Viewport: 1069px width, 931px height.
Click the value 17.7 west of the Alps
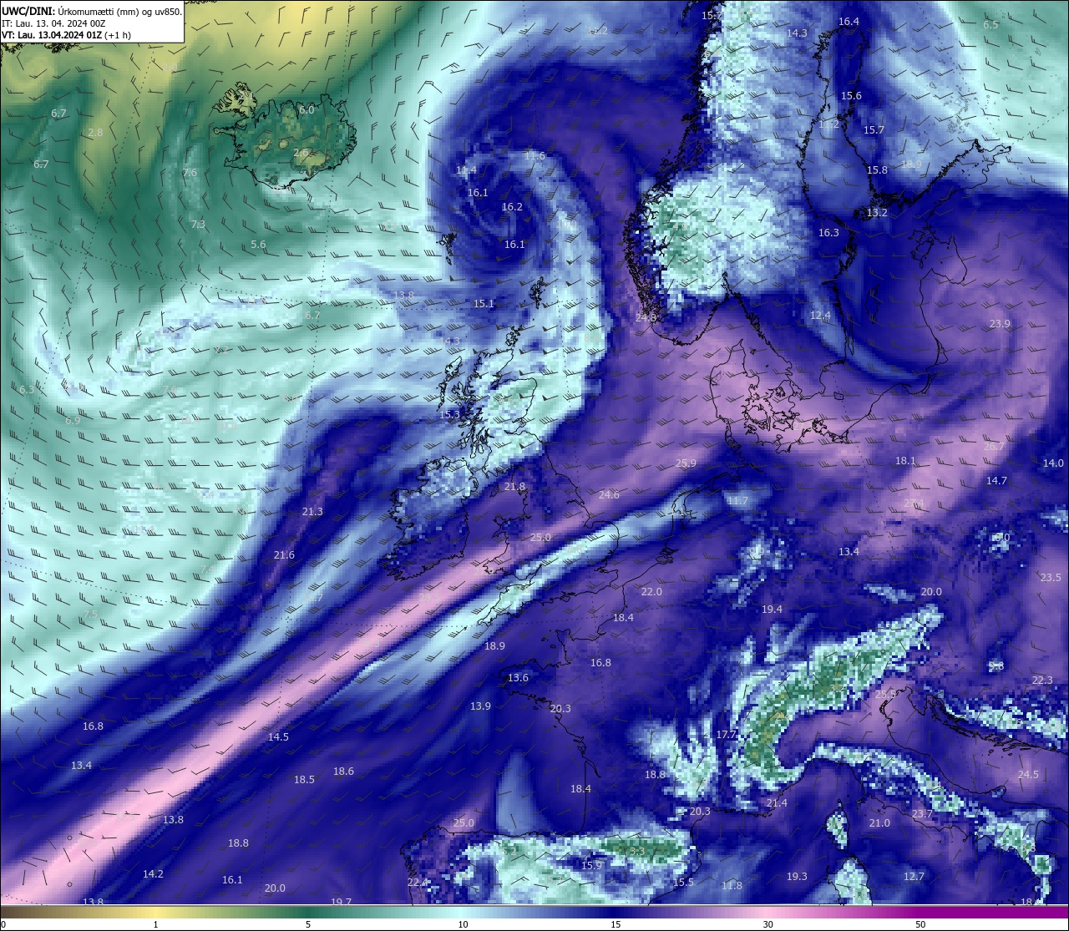(726, 735)
